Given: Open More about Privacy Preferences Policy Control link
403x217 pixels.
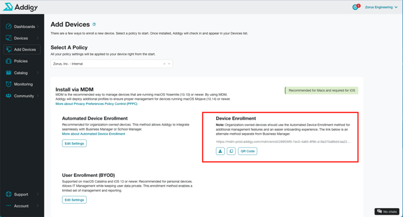Looking at the screenshot, I should point(97,104).
